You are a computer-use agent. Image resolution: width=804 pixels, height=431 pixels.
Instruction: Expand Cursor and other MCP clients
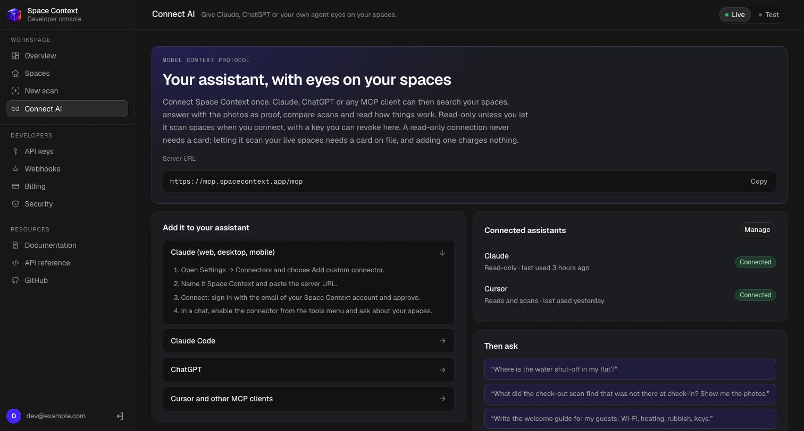click(x=308, y=399)
